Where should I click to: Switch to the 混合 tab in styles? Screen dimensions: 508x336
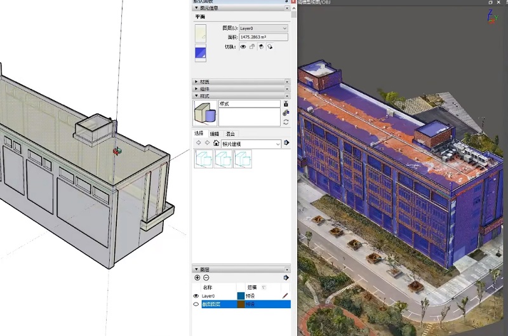pos(230,134)
